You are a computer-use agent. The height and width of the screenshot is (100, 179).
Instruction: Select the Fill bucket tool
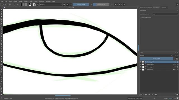[1, 62]
